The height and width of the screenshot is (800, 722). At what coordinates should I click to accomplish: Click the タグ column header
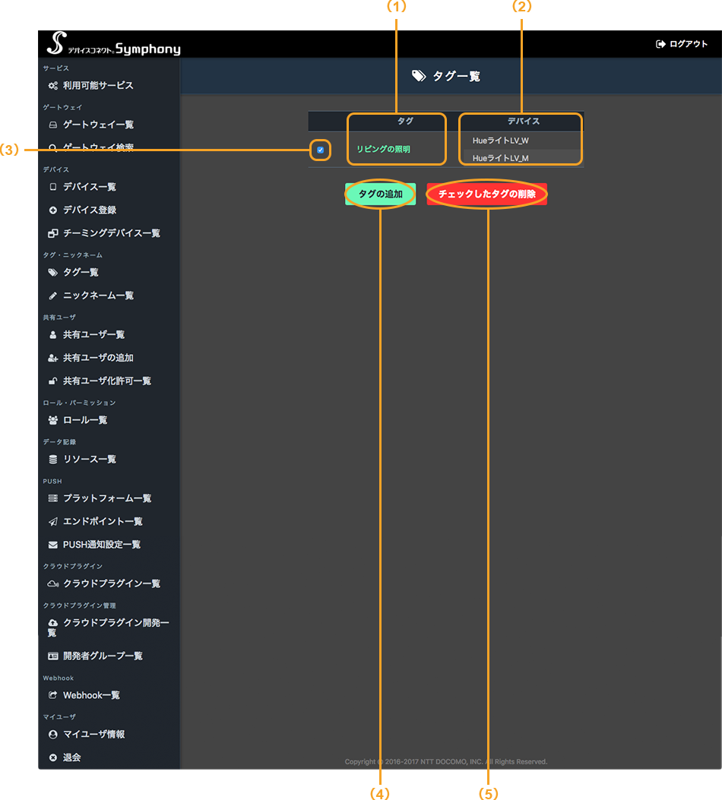(x=405, y=121)
